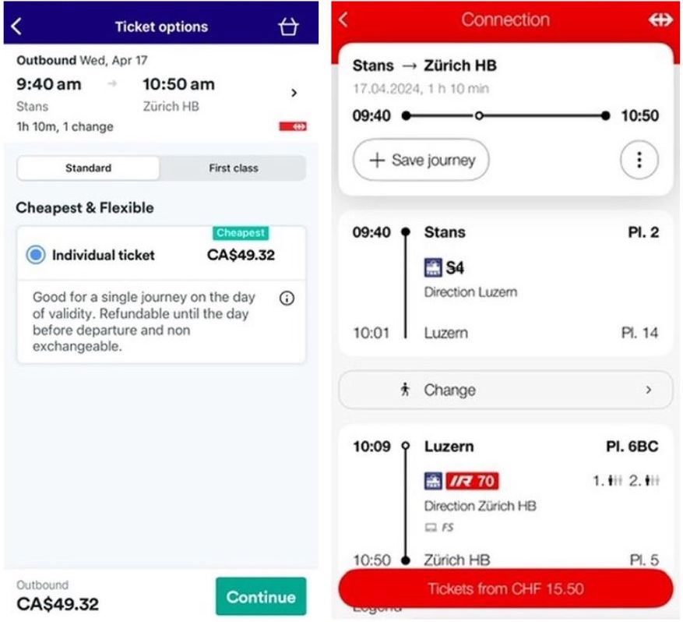Expand the outbound journey details chevron
The image size is (683, 622).
tap(294, 93)
